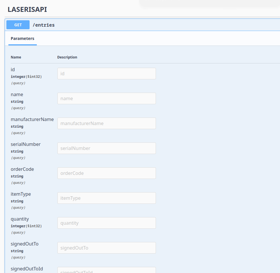Focus the id query input field
This screenshot has width=280, height=273.
[x=106, y=74]
